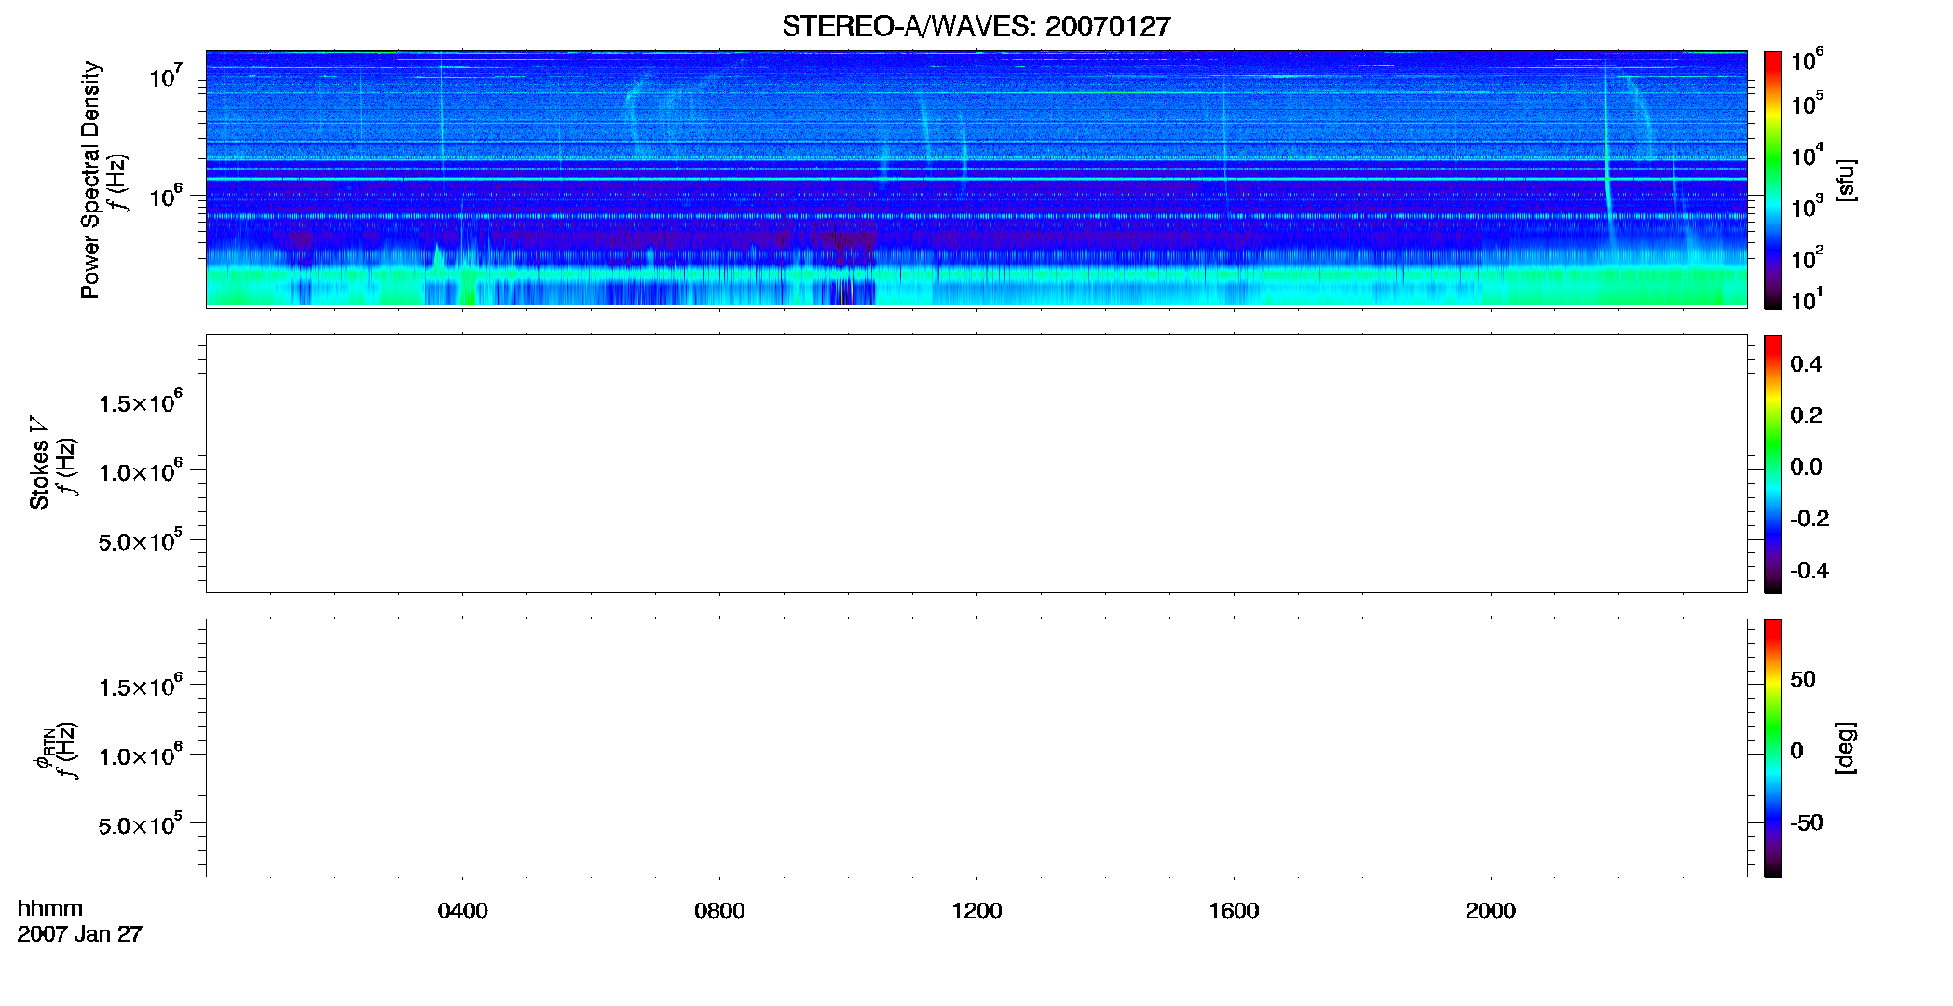
Task: Click the power spectral density color bar
Action: point(1773,180)
